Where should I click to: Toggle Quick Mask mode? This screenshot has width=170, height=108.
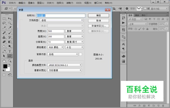(x=4, y=75)
